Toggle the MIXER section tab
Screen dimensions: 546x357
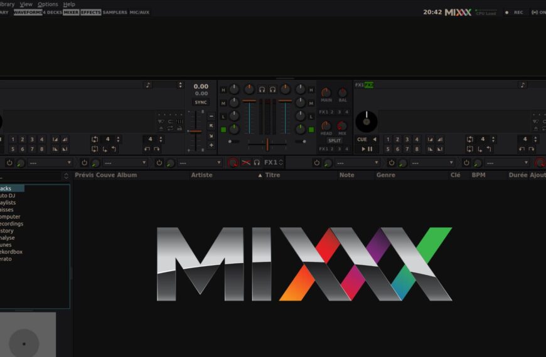(x=71, y=12)
